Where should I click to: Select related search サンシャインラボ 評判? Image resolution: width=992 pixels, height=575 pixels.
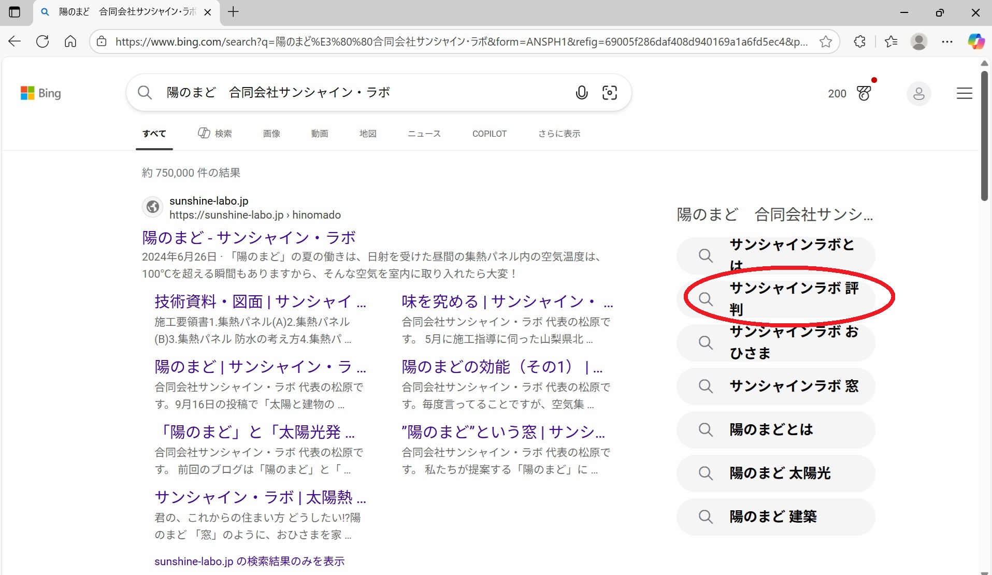click(793, 299)
